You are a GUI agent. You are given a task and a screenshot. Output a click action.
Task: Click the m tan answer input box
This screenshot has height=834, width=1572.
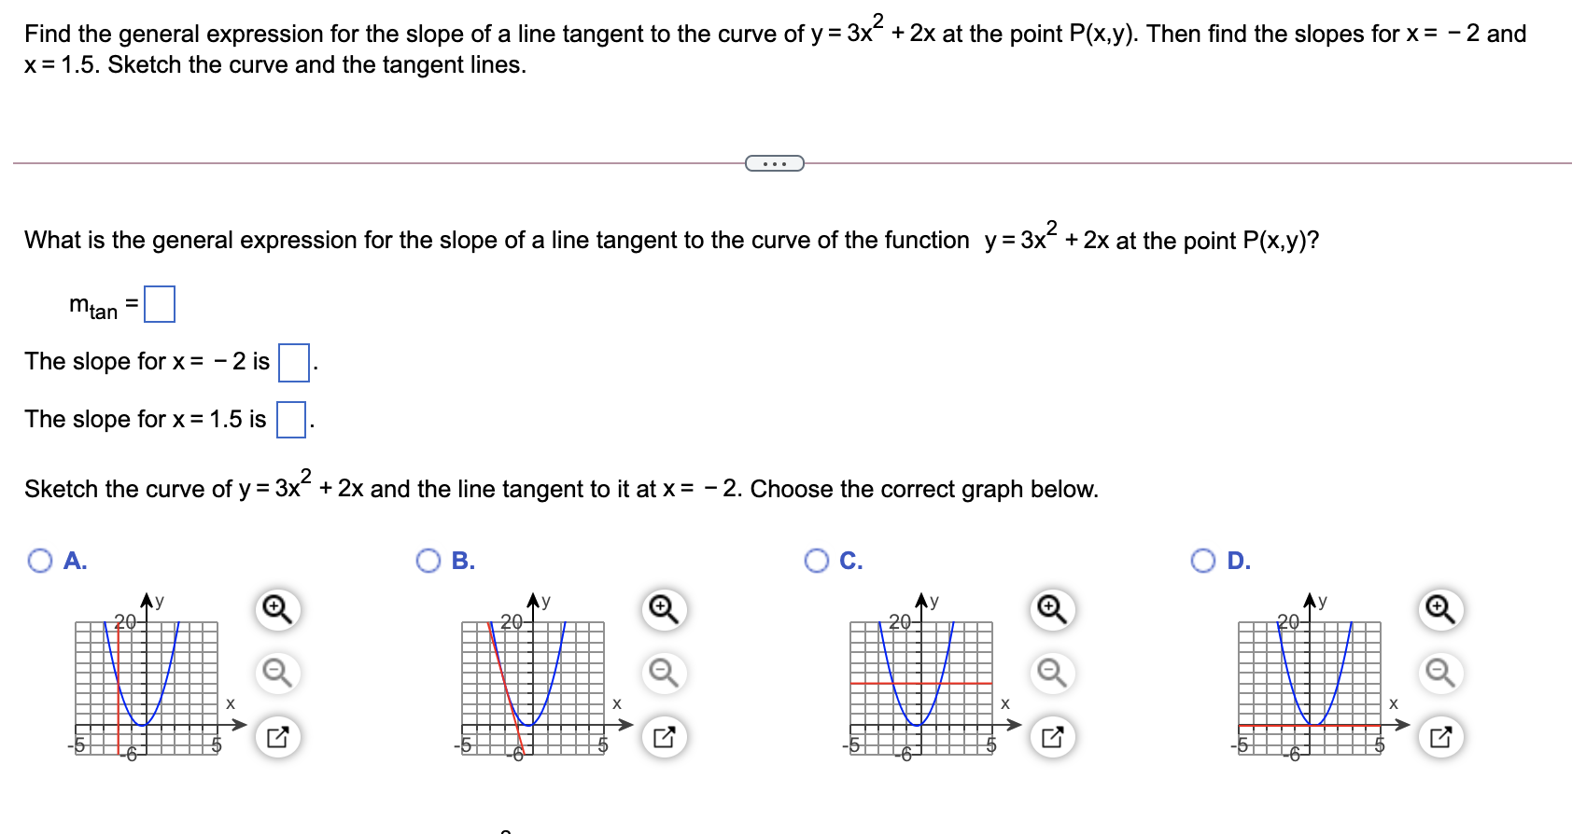pyautogui.click(x=161, y=302)
